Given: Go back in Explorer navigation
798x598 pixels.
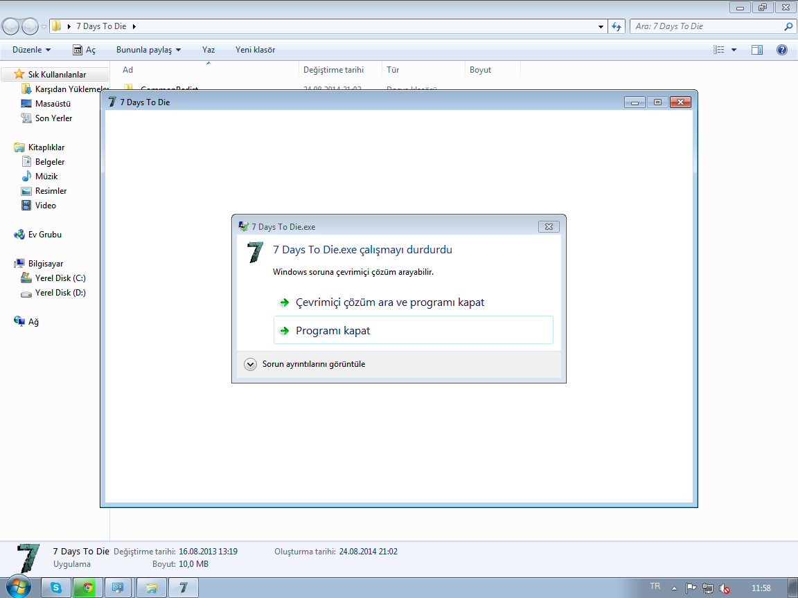Looking at the screenshot, I should 10,26.
